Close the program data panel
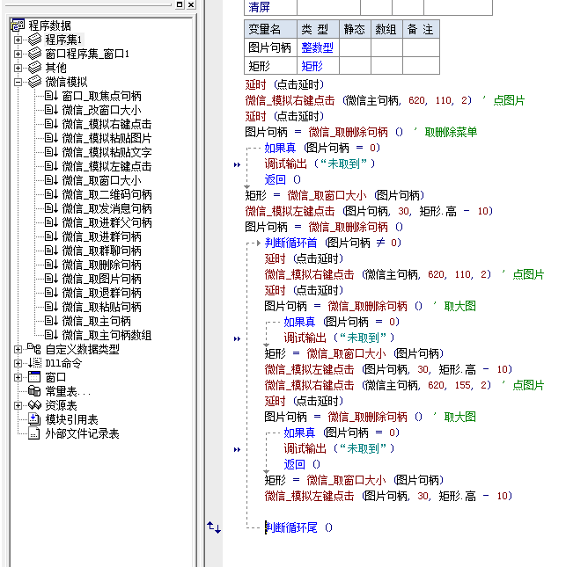 (191, 4)
